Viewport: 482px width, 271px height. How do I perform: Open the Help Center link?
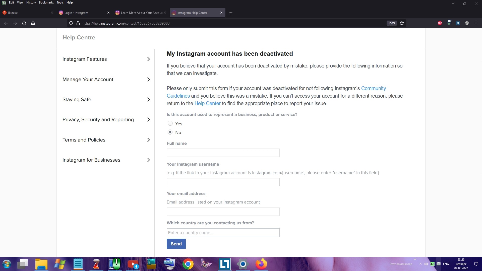pyautogui.click(x=207, y=103)
